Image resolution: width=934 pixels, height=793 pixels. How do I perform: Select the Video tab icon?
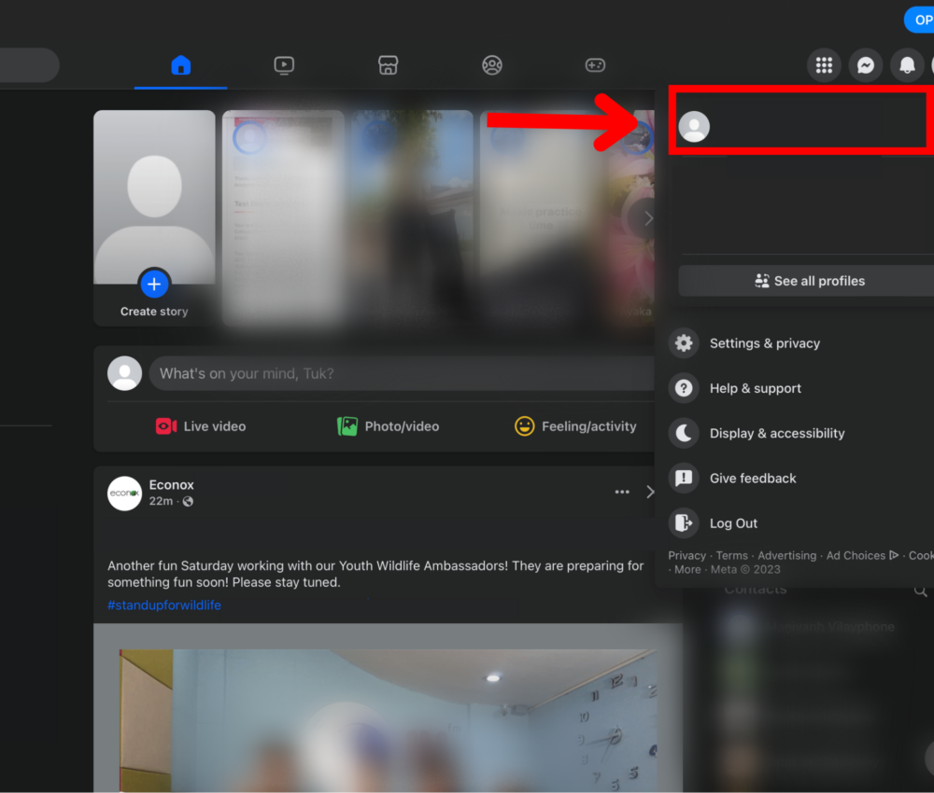(x=284, y=64)
